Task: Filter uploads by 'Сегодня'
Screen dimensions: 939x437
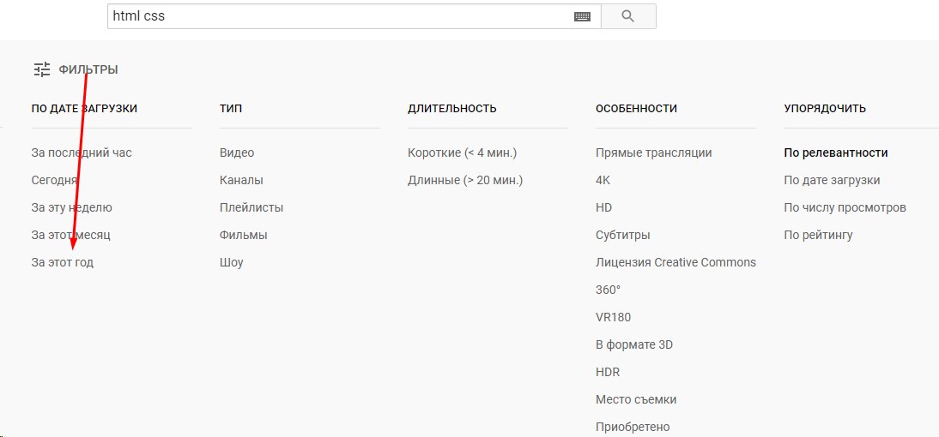Action: coord(54,181)
